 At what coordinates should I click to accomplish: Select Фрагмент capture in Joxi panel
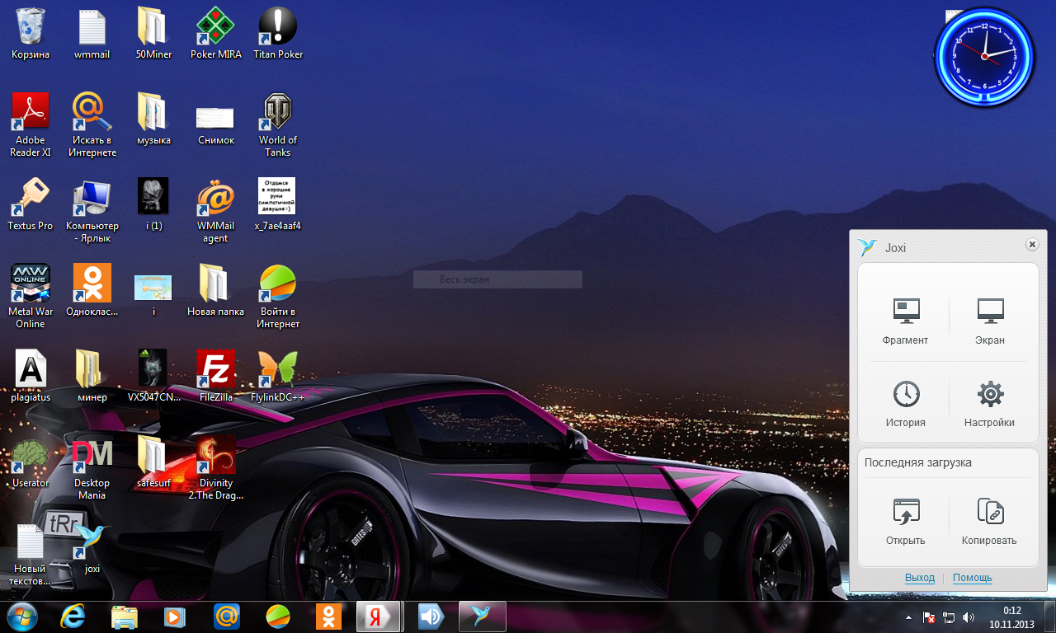tap(905, 321)
